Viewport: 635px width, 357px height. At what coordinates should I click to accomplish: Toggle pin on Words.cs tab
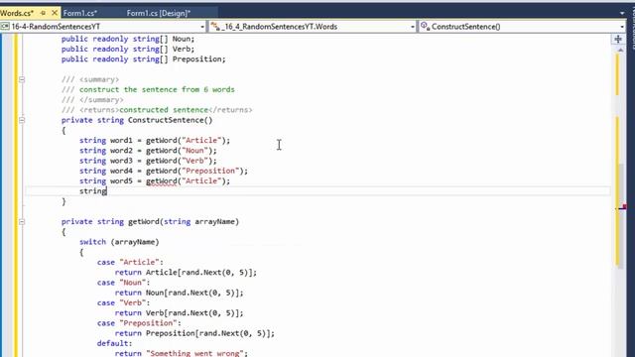point(43,13)
